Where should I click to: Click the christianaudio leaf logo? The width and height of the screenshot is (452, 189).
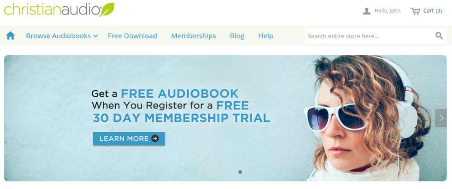tap(59, 9)
